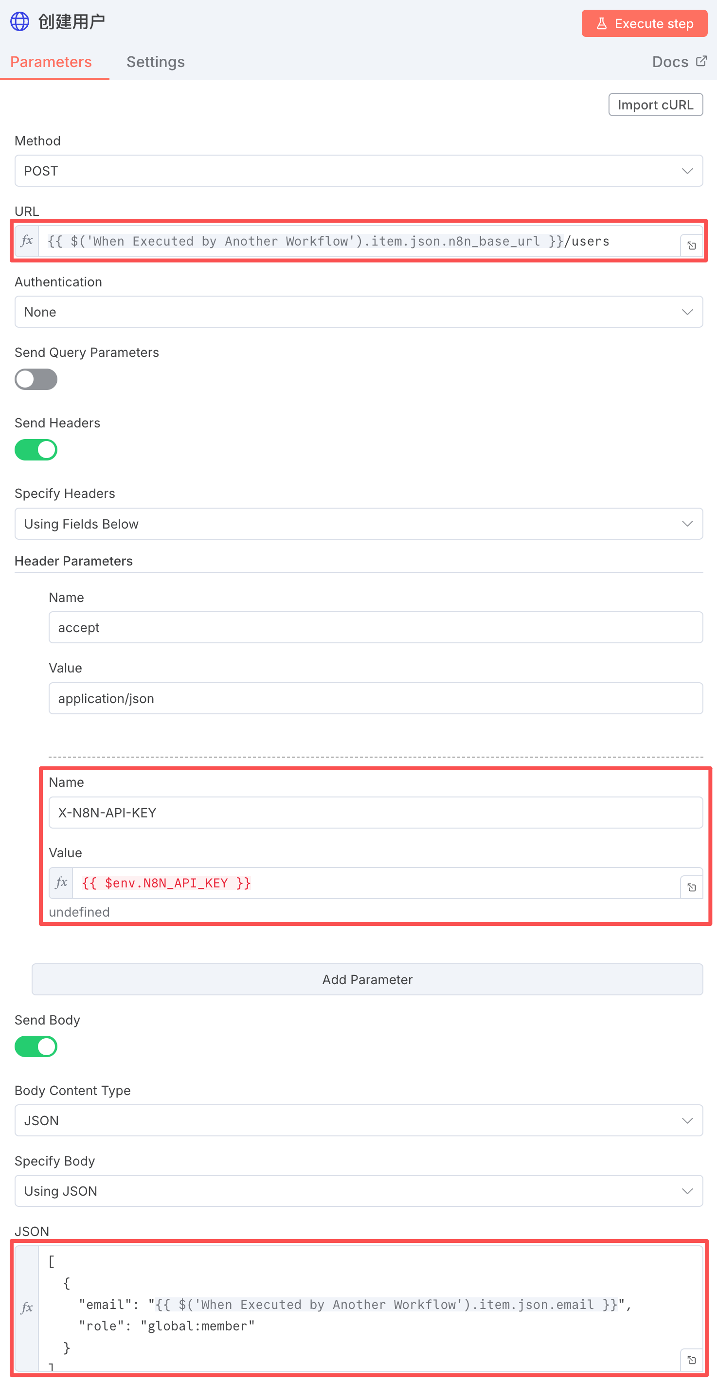This screenshot has height=1380, width=717.
Task: Turn off the Send Headers toggle
Action: [36, 450]
